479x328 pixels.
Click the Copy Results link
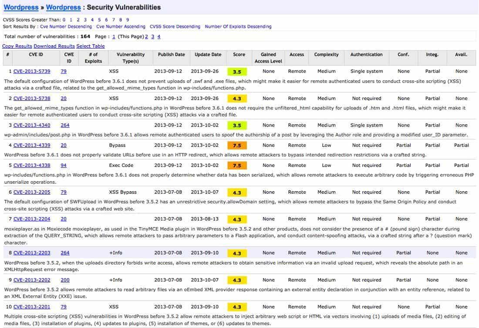point(17,46)
